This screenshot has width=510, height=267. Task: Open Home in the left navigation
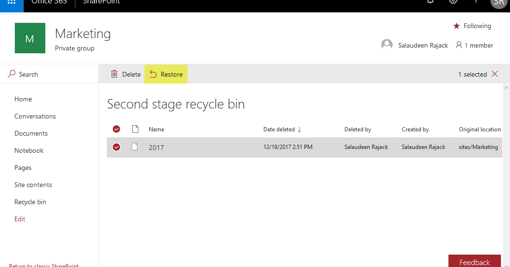pos(23,99)
